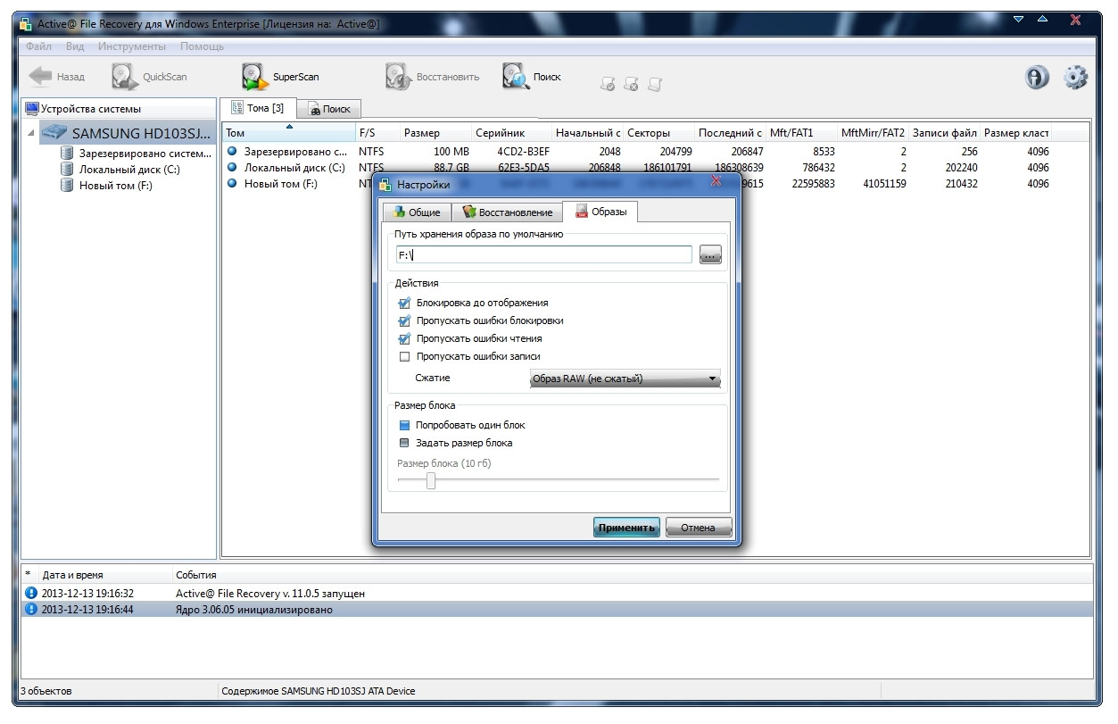This screenshot has width=1118, height=724.
Task: Sort by Размер column header
Action: tap(435, 132)
